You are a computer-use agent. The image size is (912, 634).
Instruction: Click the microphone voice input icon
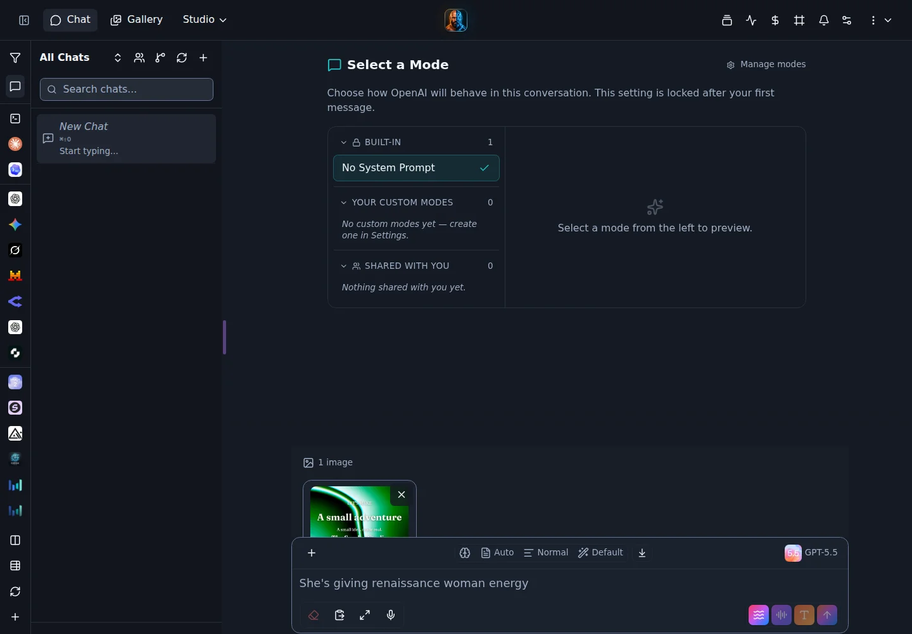(x=391, y=615)
